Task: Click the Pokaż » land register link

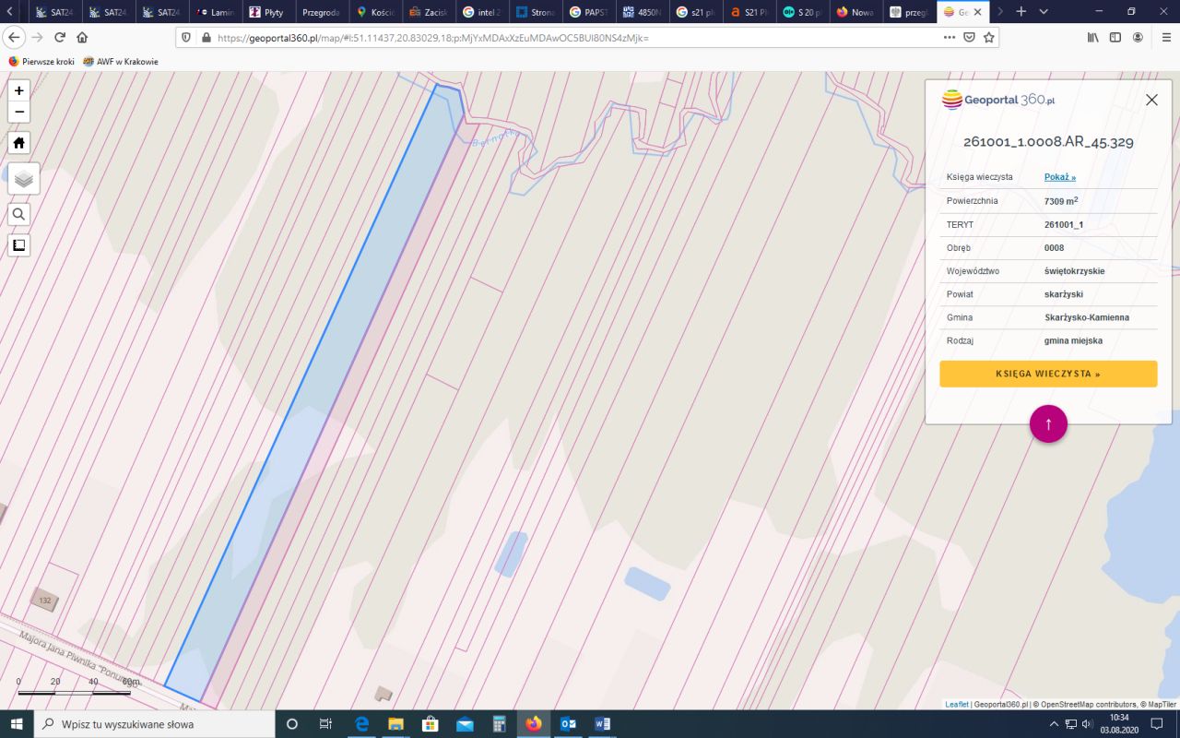Action: (1060, 177)
